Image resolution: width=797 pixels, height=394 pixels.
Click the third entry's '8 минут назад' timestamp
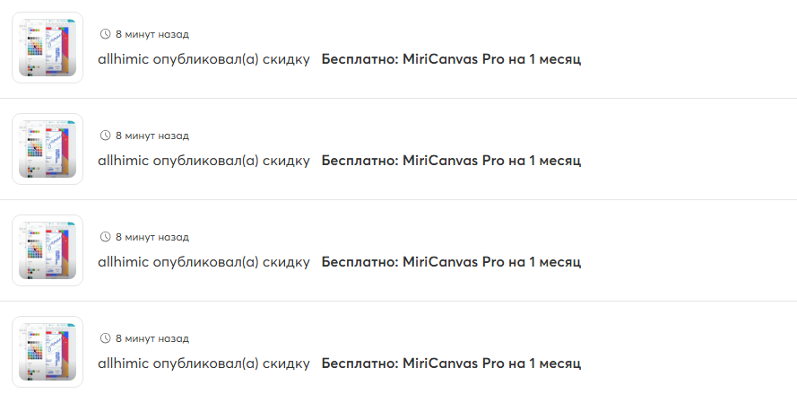[152, 237]
